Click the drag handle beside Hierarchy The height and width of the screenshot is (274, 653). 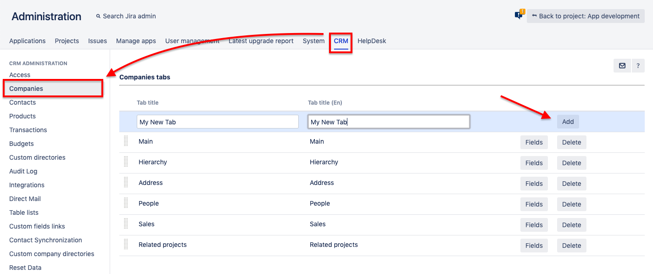(x=126, y=162)
